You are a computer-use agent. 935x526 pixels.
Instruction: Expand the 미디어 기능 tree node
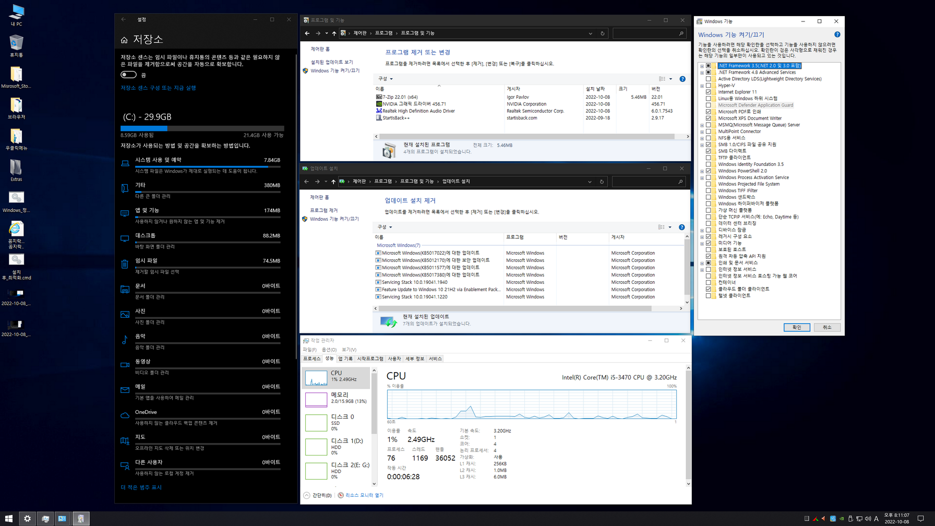coord(702,243)
